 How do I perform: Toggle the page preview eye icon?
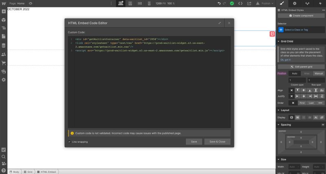coord(31,4)
